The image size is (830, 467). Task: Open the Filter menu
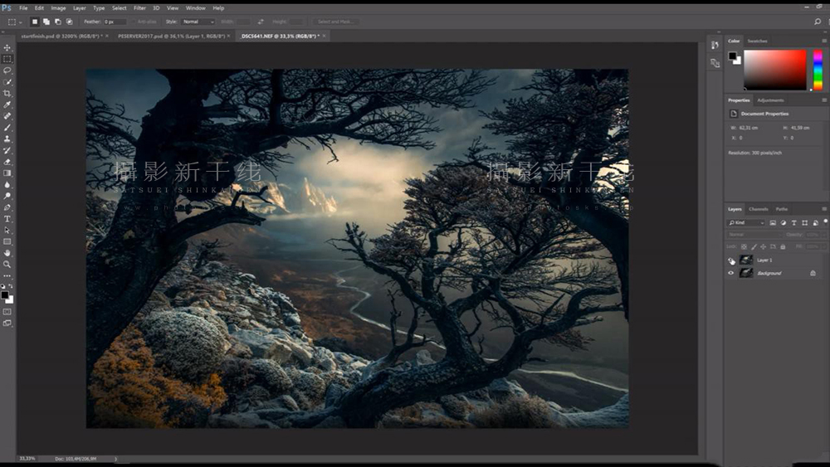click(139, 8)
